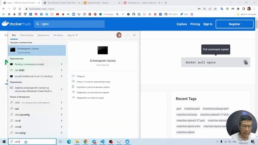This screenshot has height=145, width=258.
Task: Bookmark this page with the star icon
Action: [215, 9]
